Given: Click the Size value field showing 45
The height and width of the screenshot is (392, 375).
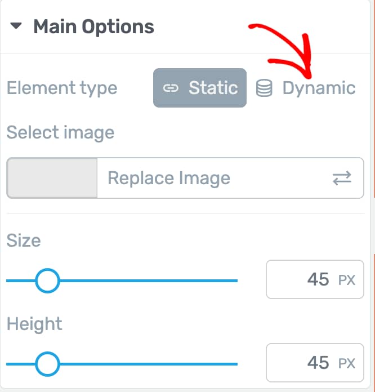Looking at the screenshot, I should [x=315, y=279].
